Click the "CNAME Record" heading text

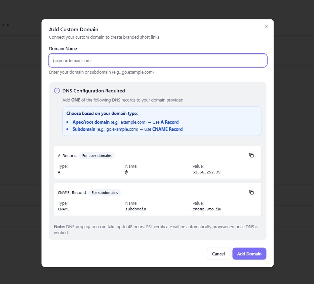coord(72,193)
